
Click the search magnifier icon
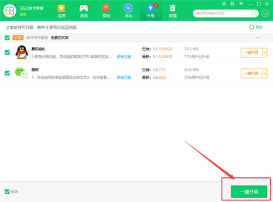click(254, 13)
